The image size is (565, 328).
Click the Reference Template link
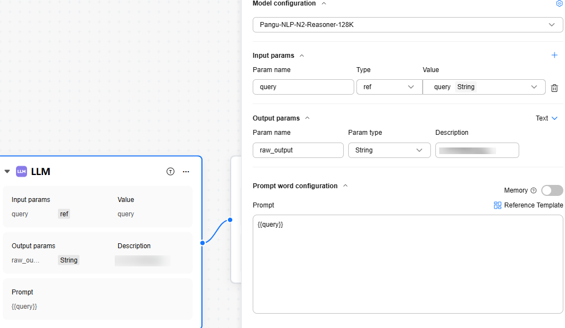(x=534, y=205)
